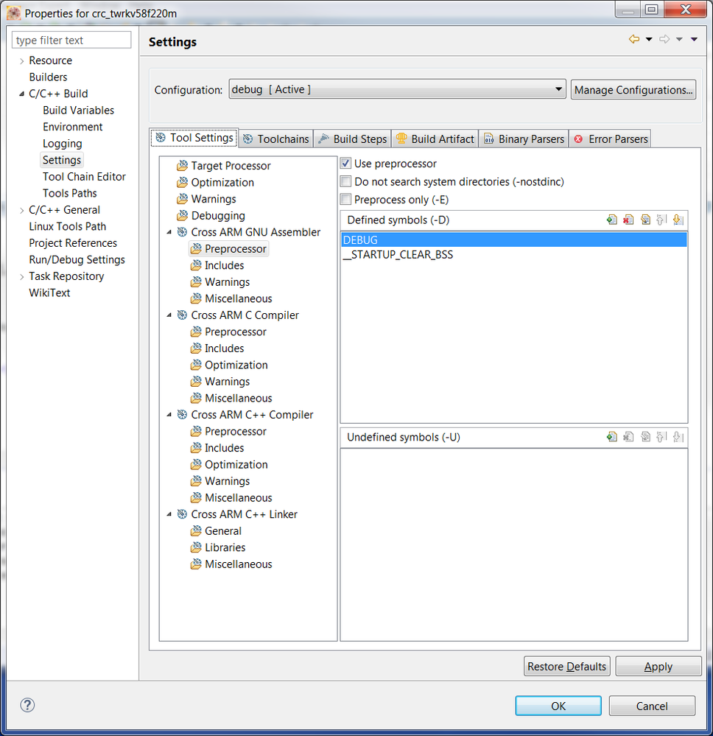This screenshot has width=713, height=736.
Task: Add a defined symbol (-D) icon
Action: coord(611,220)
